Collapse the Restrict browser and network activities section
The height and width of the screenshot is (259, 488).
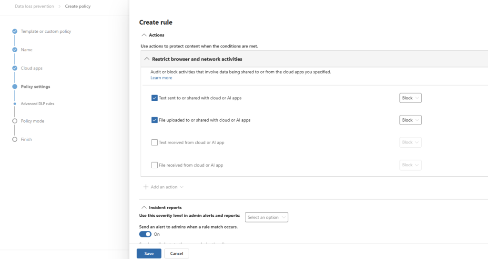147,59
